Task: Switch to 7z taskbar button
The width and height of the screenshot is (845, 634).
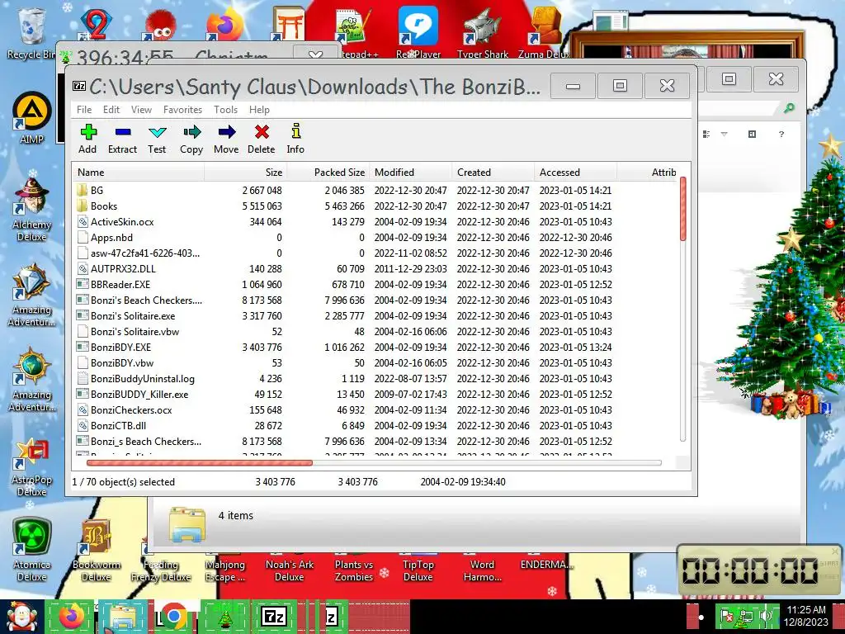Action: (x=274, y=616)
